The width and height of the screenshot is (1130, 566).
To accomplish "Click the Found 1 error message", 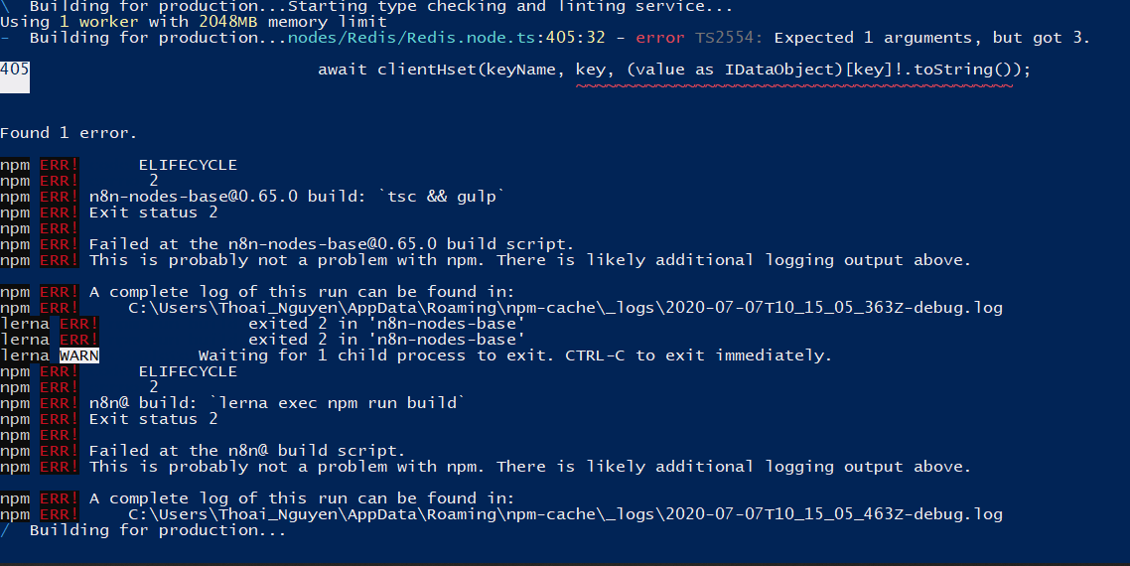I will pos(69,133).
